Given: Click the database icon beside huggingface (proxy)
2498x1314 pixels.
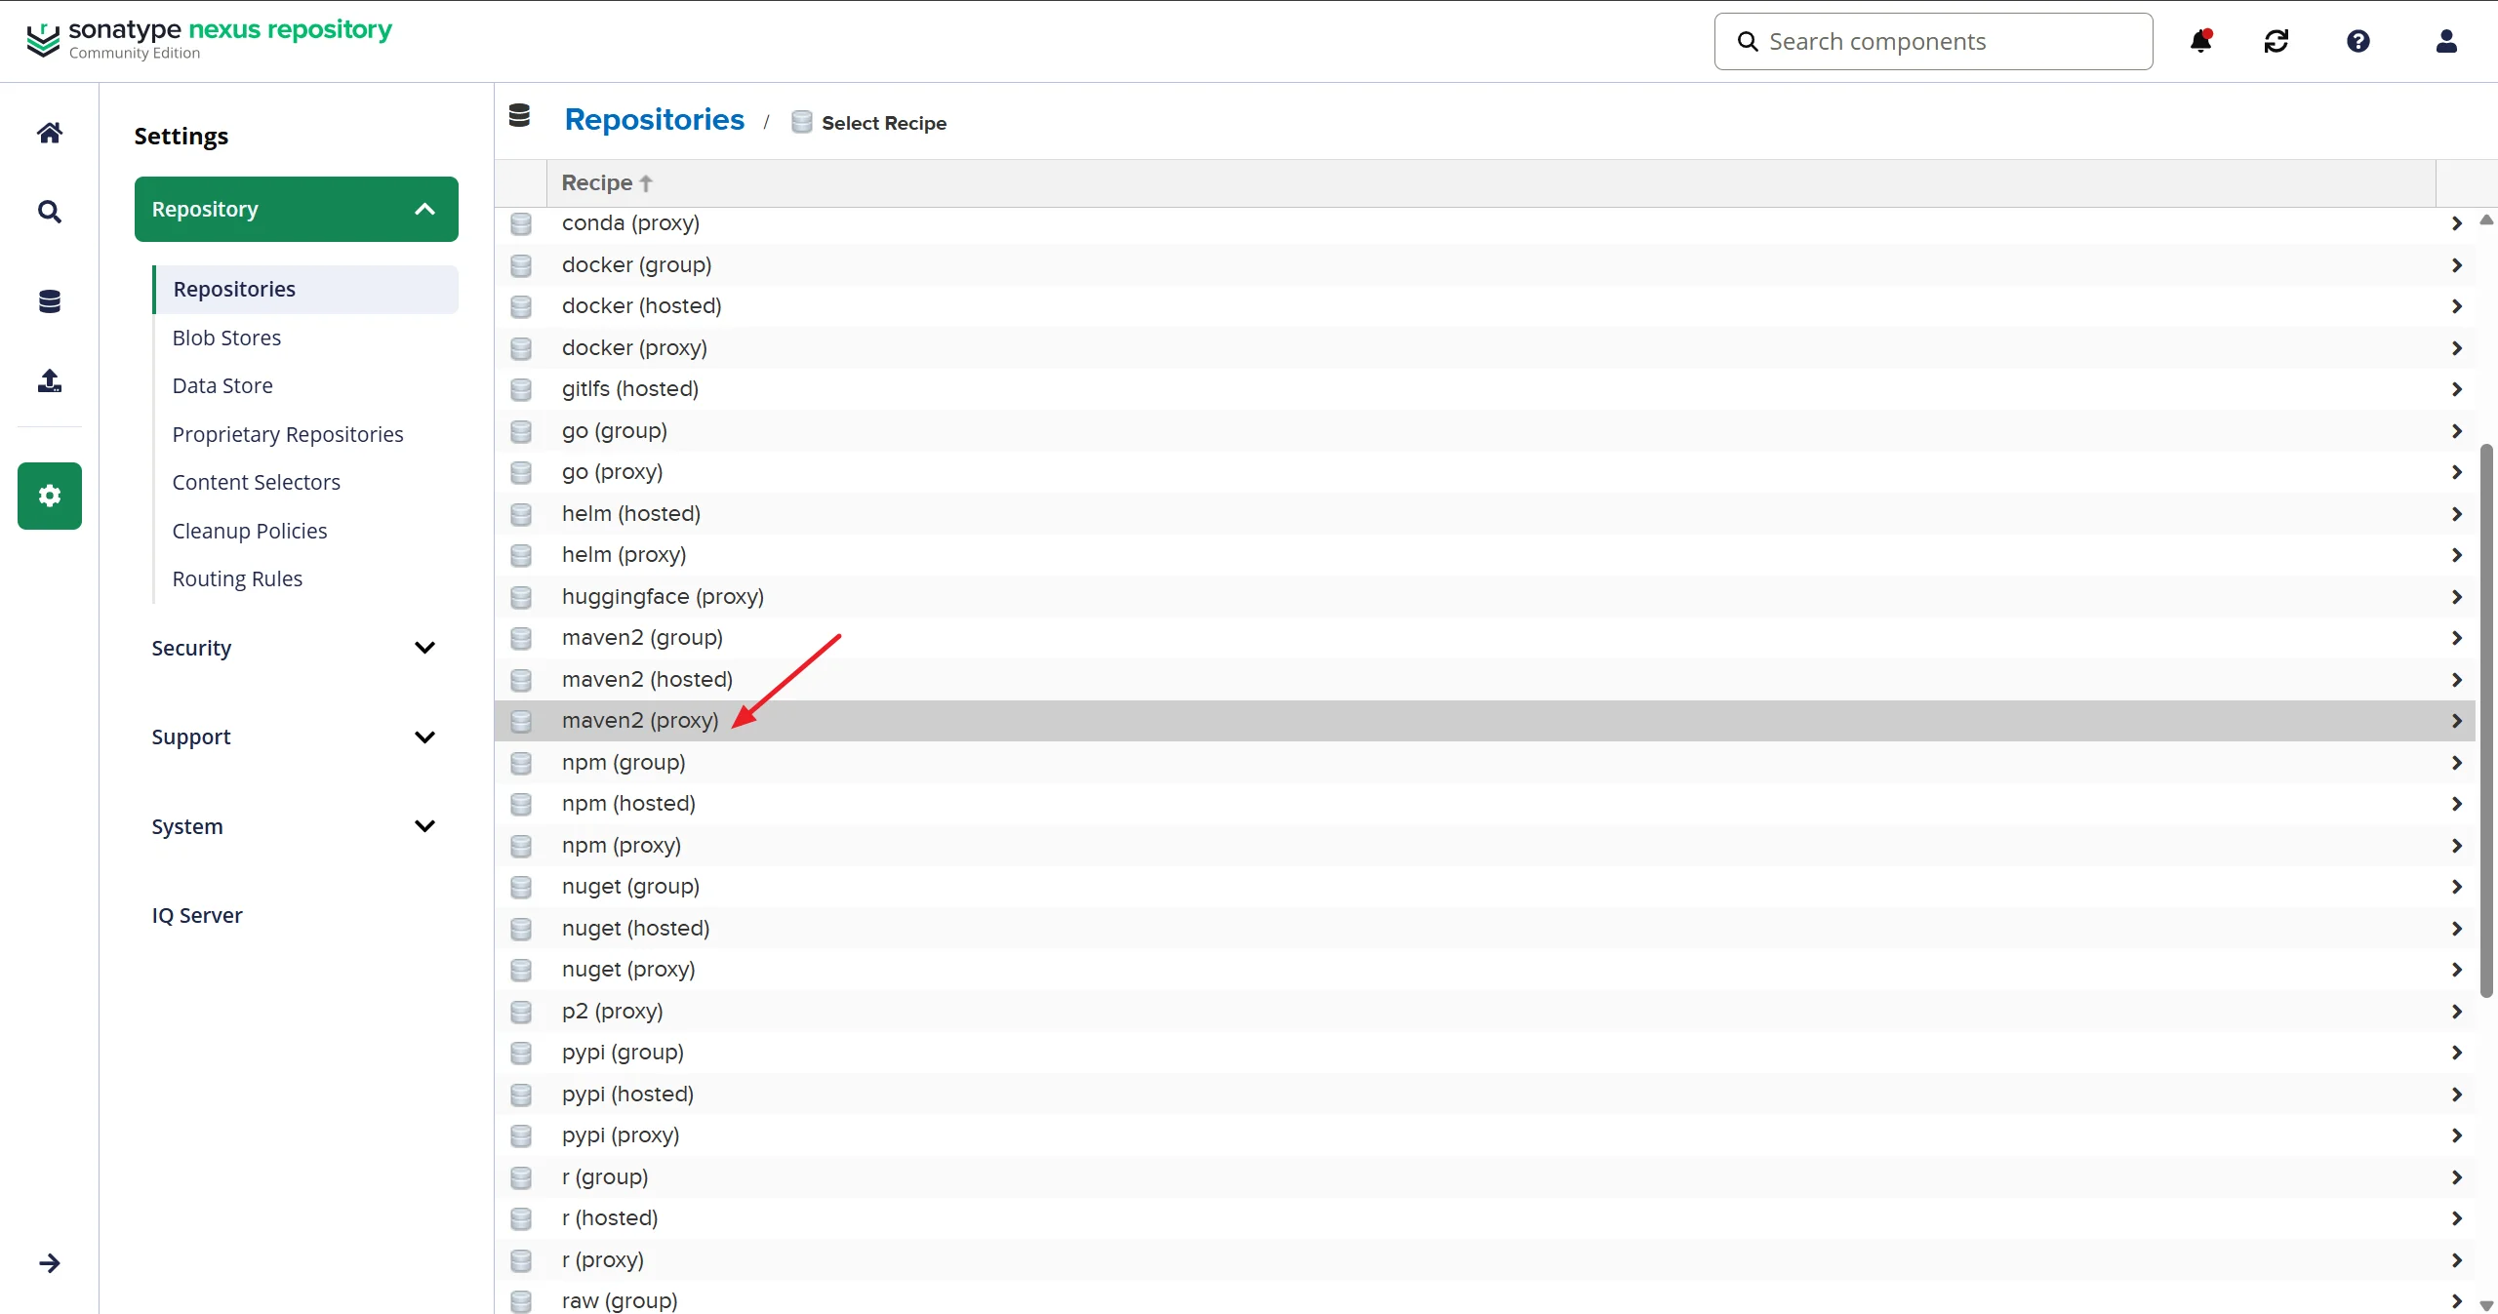Looking at the screenshot, I should click(521, 597).
